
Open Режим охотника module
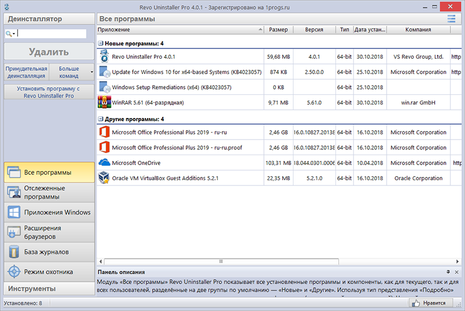[x=49, y=271]
